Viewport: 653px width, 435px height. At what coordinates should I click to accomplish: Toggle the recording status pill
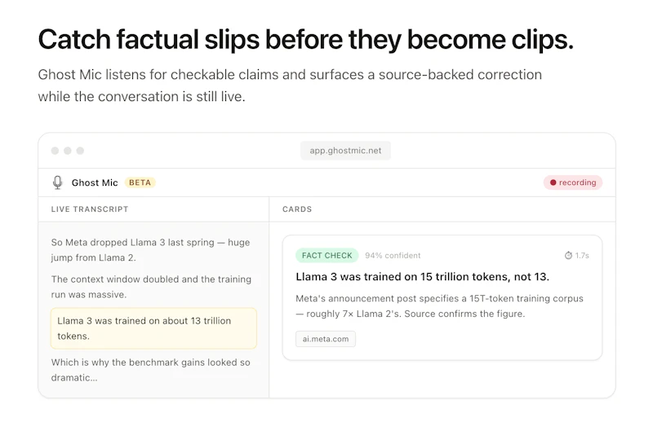click(x=573, y=182)
